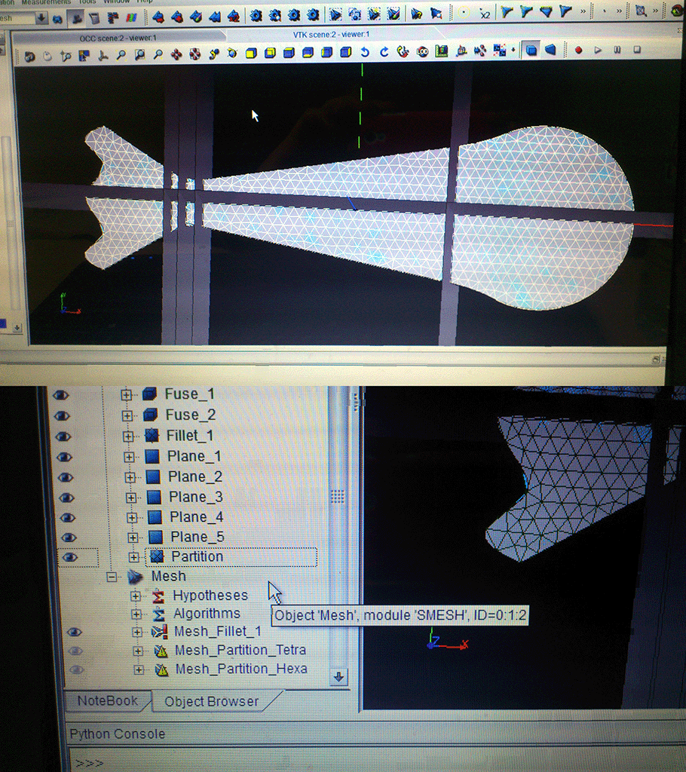Switch to VTK scene:2 - viewer:1 tab
The image size is (686, 772).
(x=331, y=35)
